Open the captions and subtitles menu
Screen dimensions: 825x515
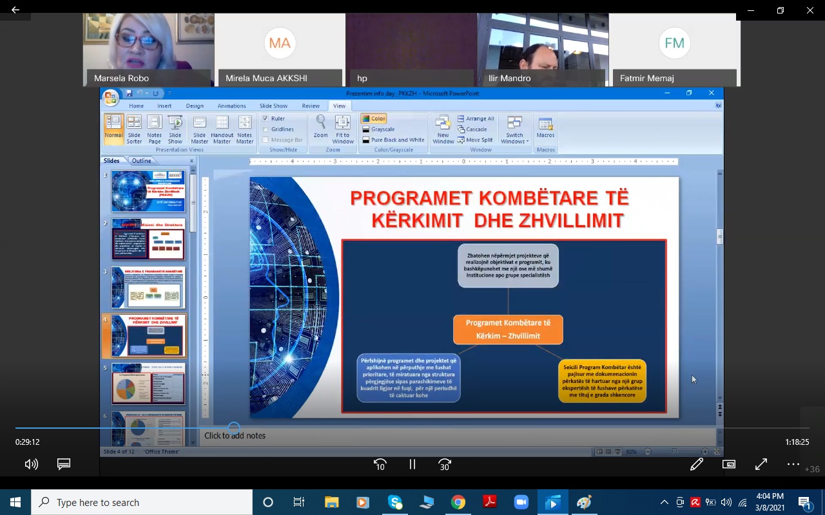64,464
